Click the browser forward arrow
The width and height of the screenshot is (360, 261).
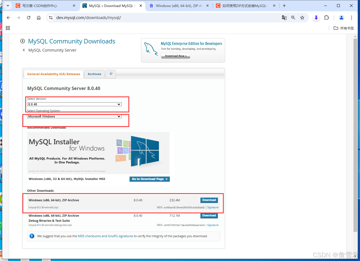point(19,18)
